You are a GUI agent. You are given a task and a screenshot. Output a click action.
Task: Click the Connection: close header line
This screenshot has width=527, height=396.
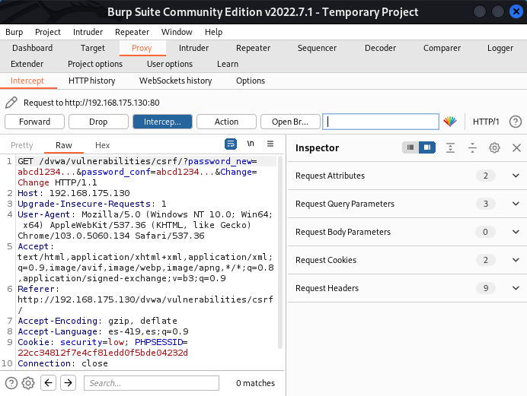tap(63, 363)
